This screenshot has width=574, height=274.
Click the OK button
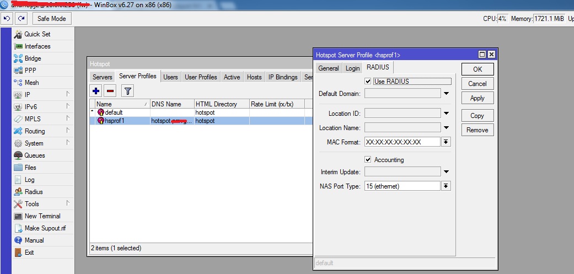pyautogui.click(x=478, y=69)
